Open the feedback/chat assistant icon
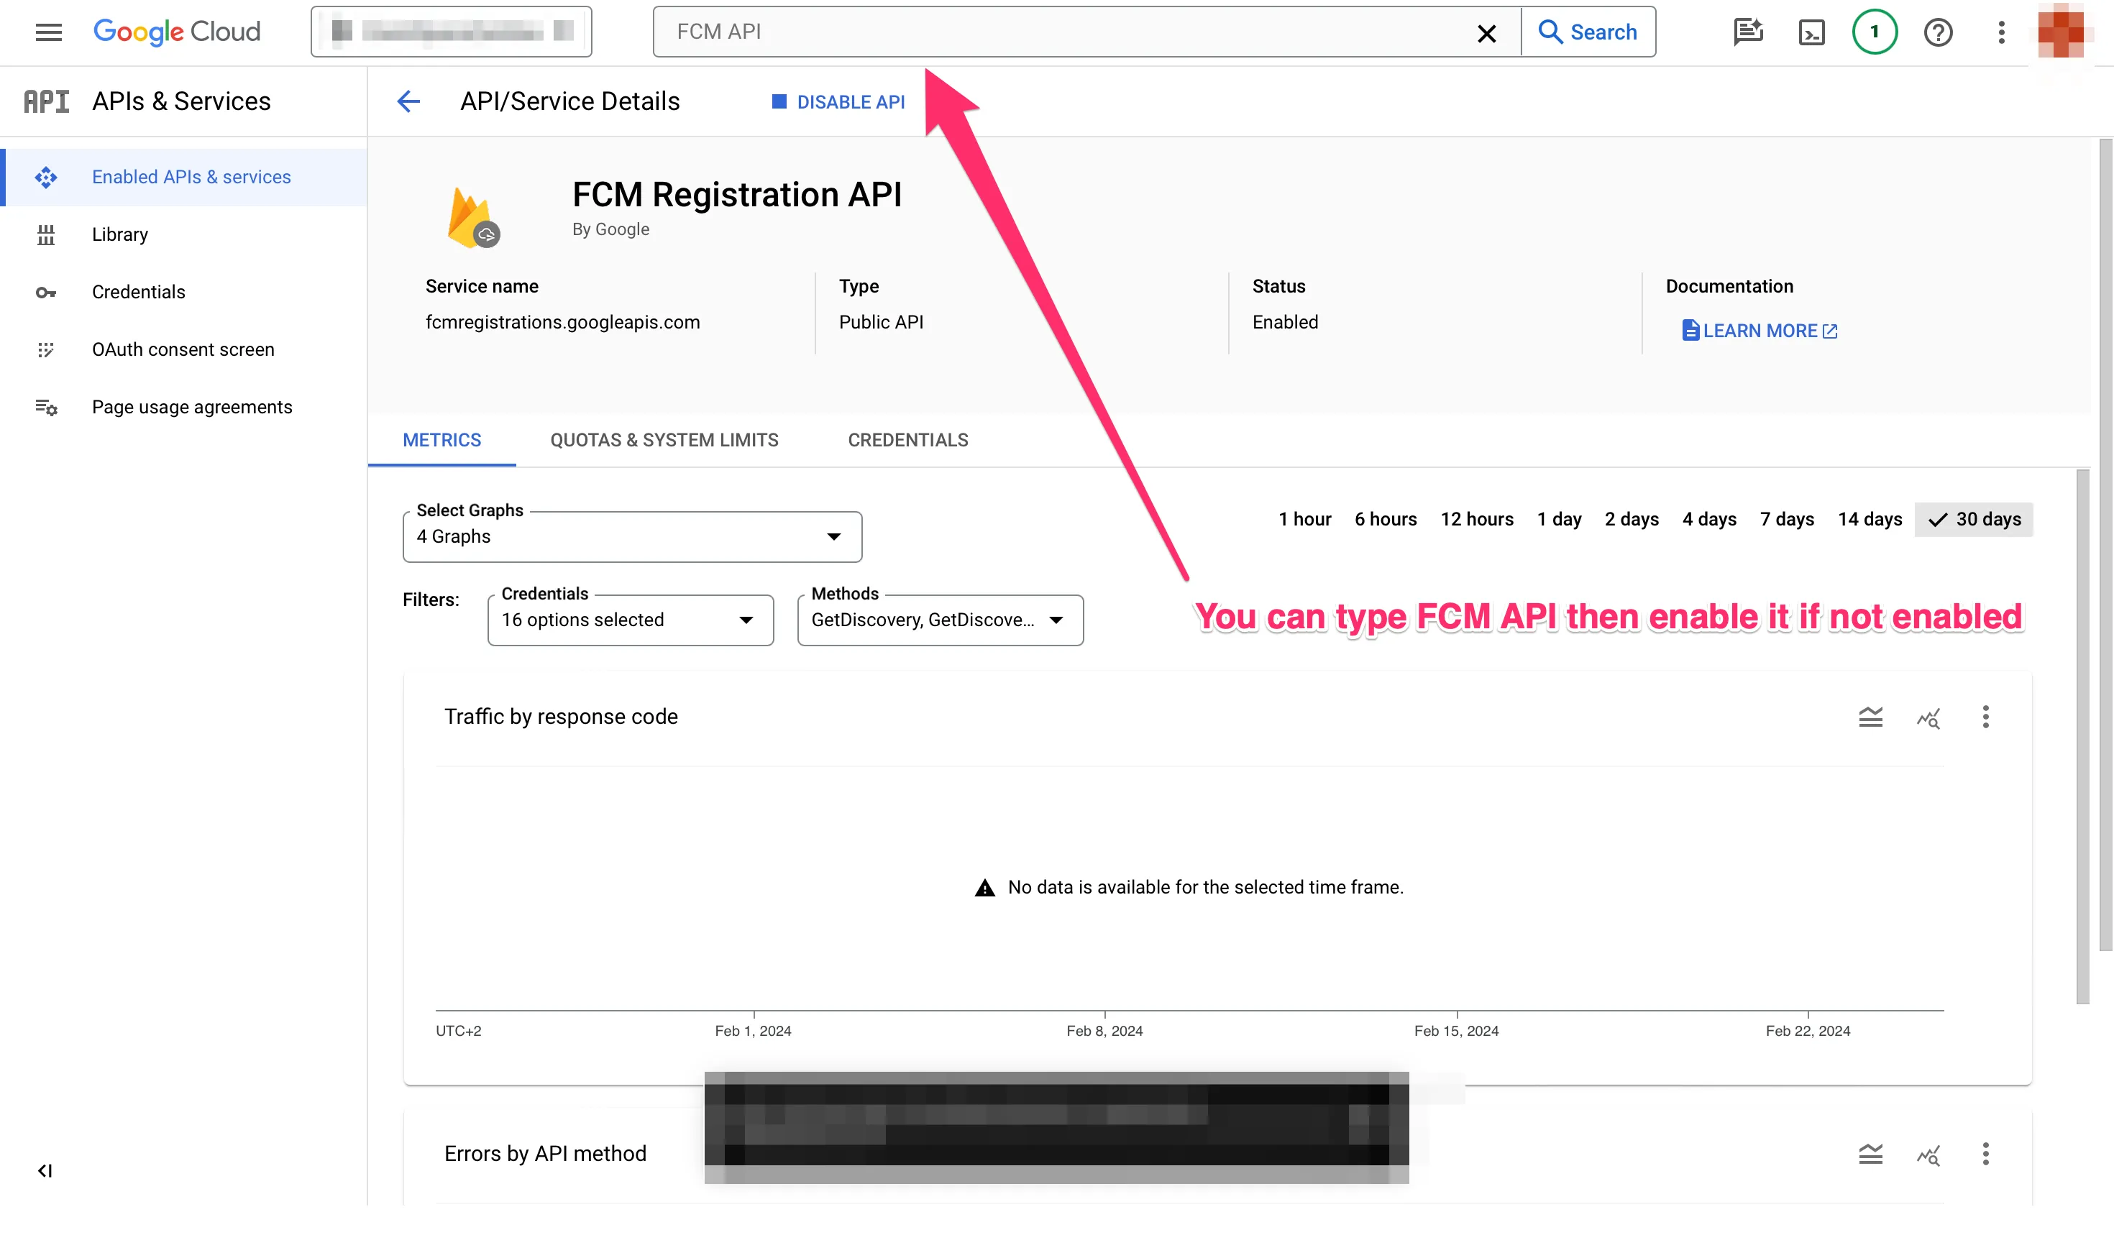Viewport: 2114px width, 1235px height. [x=1748, y=32]
